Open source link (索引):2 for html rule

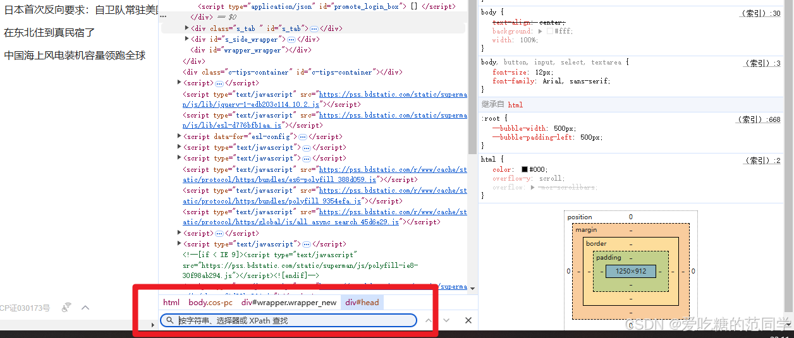(763, 160)
